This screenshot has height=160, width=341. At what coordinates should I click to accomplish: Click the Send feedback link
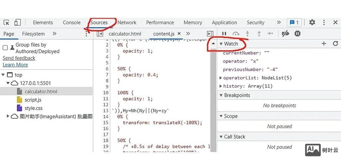point(19,58)
